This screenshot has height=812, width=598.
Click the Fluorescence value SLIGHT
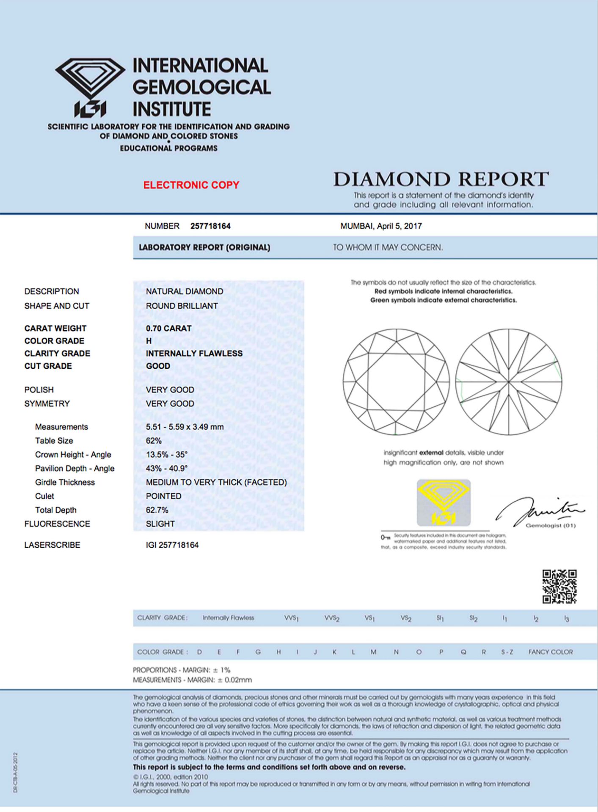160,524
